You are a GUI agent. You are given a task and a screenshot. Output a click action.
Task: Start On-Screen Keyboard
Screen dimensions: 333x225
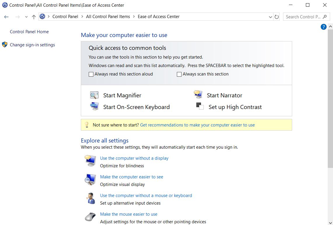click(136, 107)
